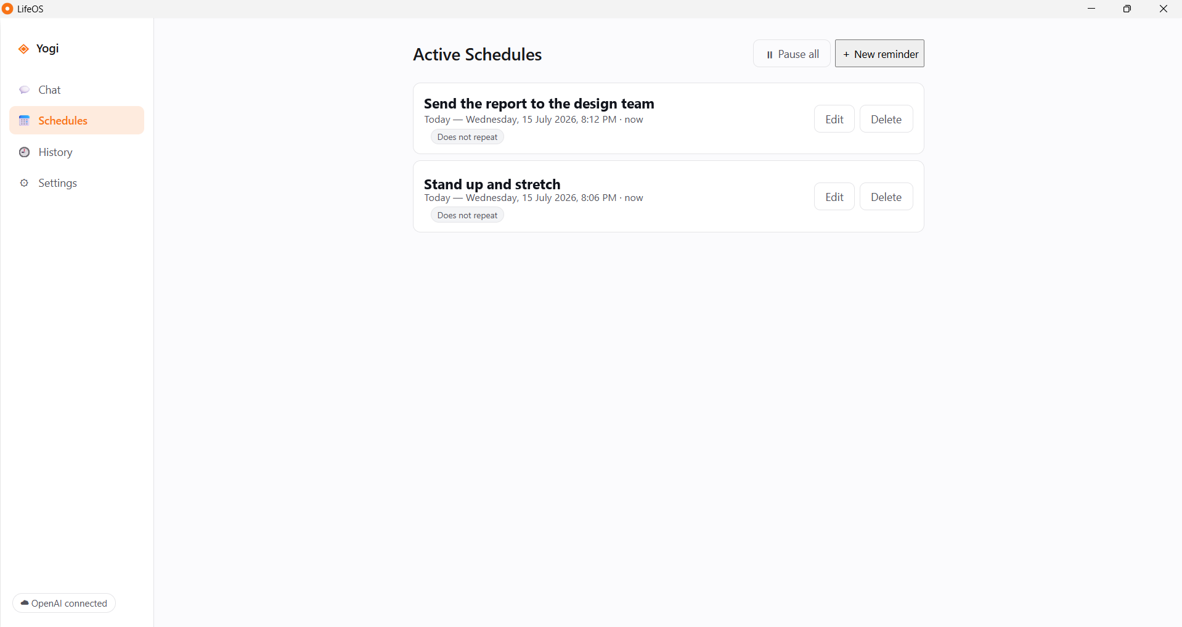Click the plus icon in New reminder
The image size is (1182, 627).
click(846, 55)
